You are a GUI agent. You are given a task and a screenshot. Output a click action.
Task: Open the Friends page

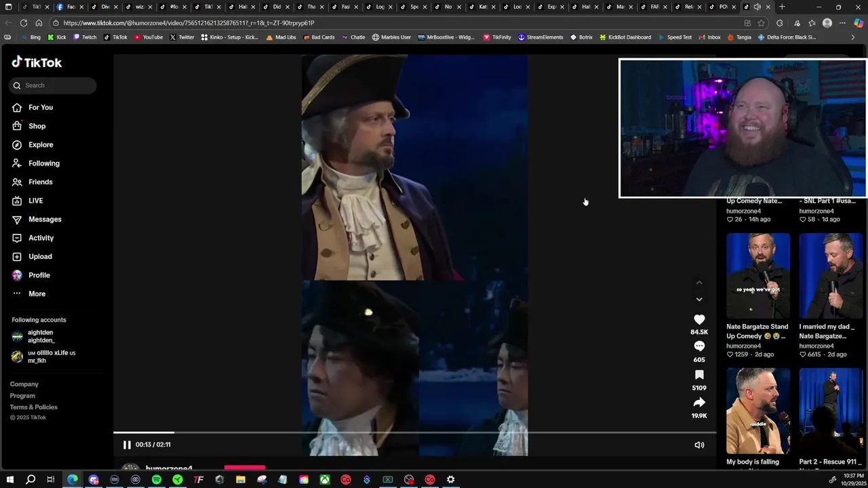pyautogui.click(x=41, y=182)
